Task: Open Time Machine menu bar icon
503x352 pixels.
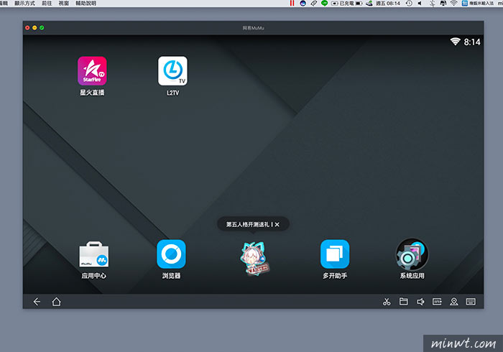Action: (409, 3)
